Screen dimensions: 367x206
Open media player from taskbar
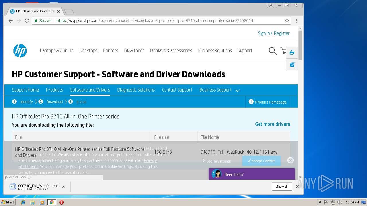pyautogui.click(x=42, y=202)
